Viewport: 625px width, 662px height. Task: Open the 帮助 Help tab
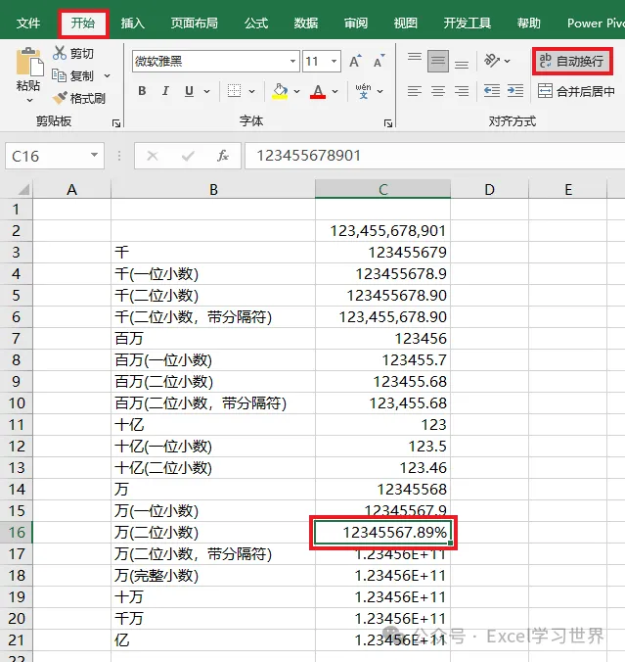(529, 23)
